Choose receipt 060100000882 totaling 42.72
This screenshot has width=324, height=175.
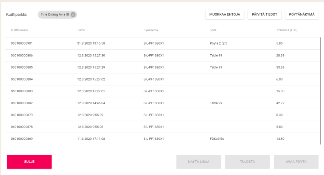[22, 103]
